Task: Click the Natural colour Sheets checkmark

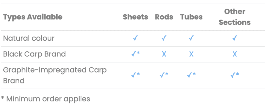Action: (135, 38)
